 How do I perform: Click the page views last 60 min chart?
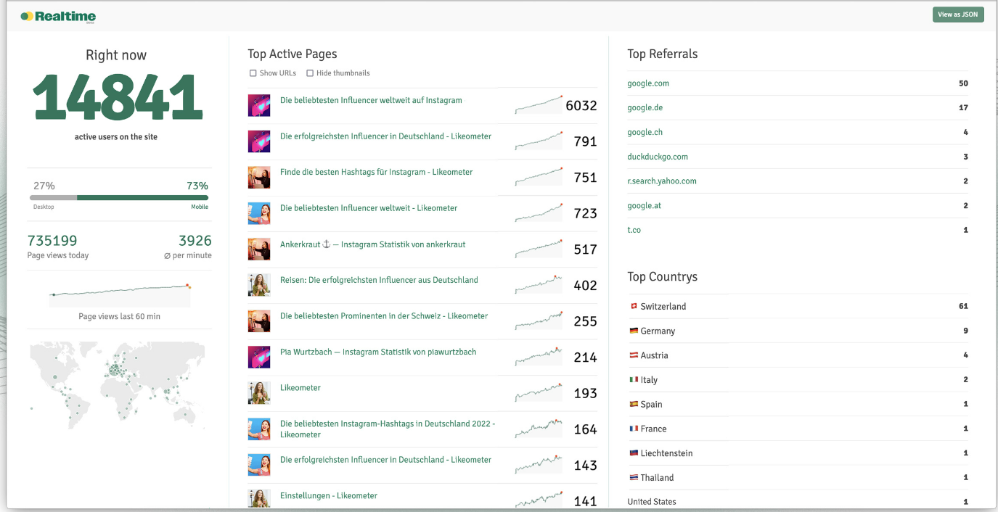pos(120,292)
